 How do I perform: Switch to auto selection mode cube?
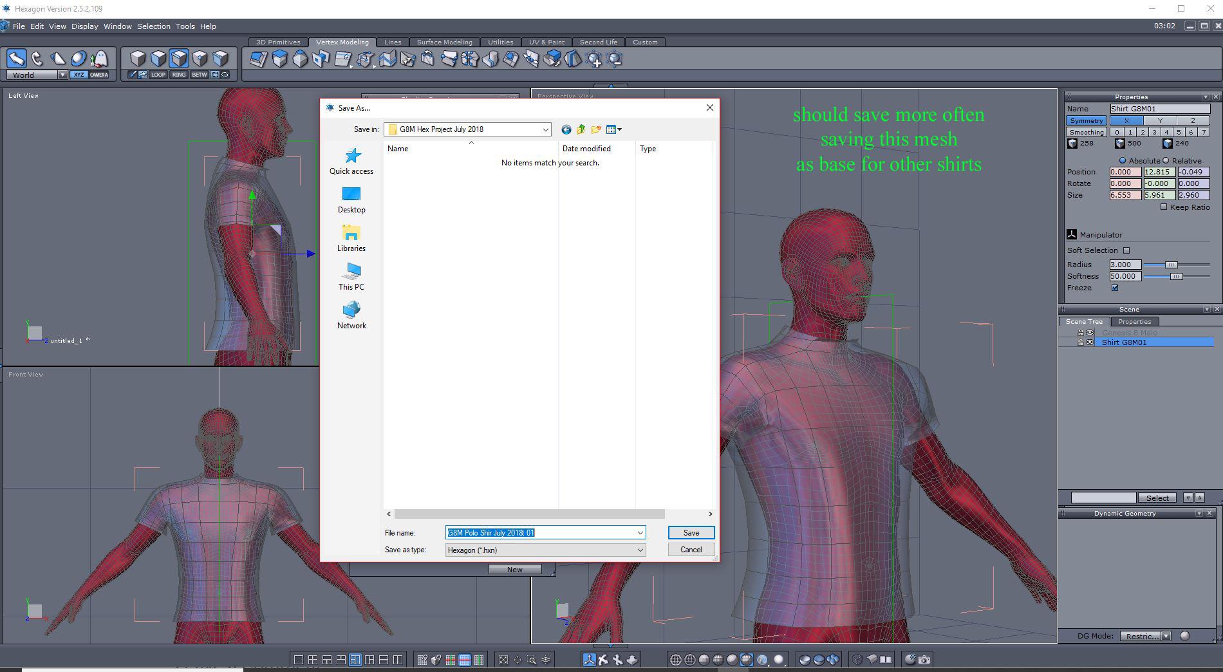tap(220, 59)
